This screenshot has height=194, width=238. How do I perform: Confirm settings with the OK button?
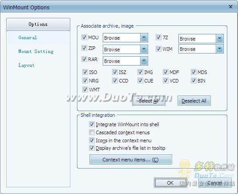click(x=170, y=183)
